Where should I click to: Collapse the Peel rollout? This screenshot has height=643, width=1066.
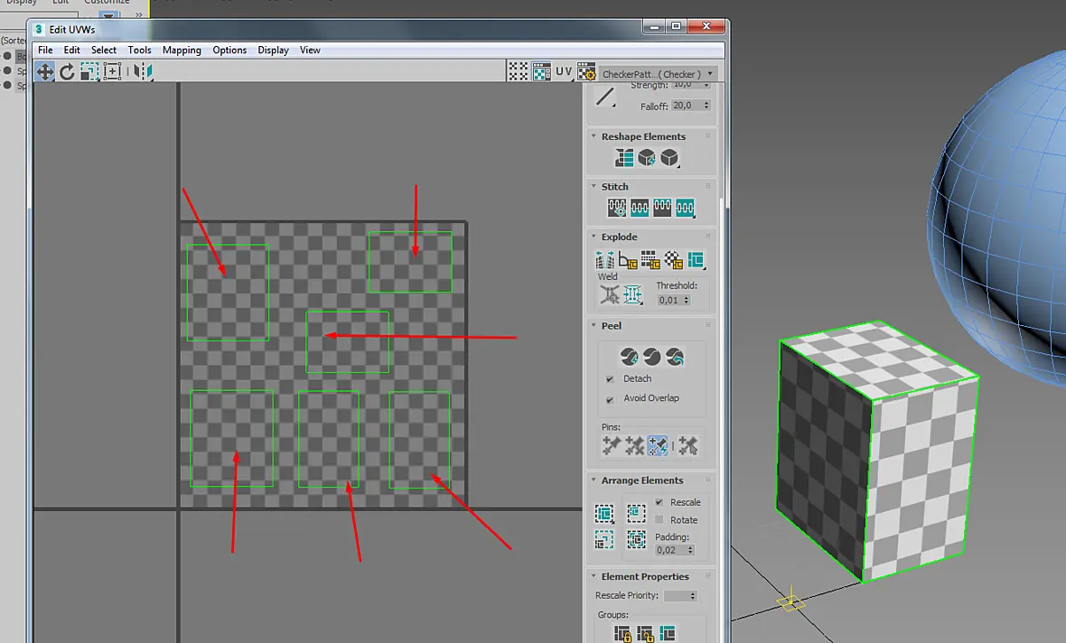coord(594,326)
